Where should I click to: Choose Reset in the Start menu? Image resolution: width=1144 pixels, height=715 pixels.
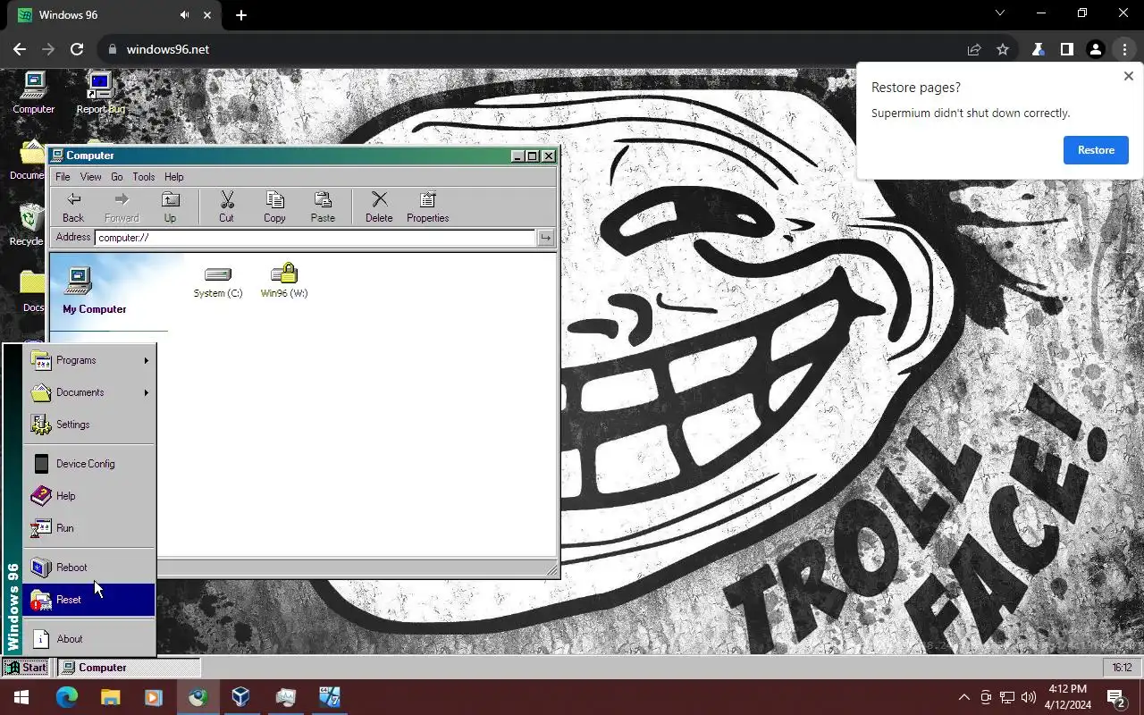click(88, 600)
